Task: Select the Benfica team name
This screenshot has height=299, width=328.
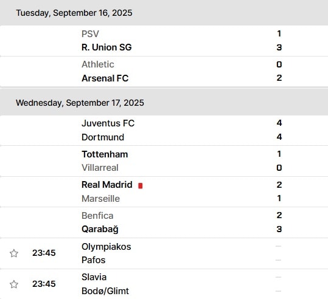Action: pos(97,216)
